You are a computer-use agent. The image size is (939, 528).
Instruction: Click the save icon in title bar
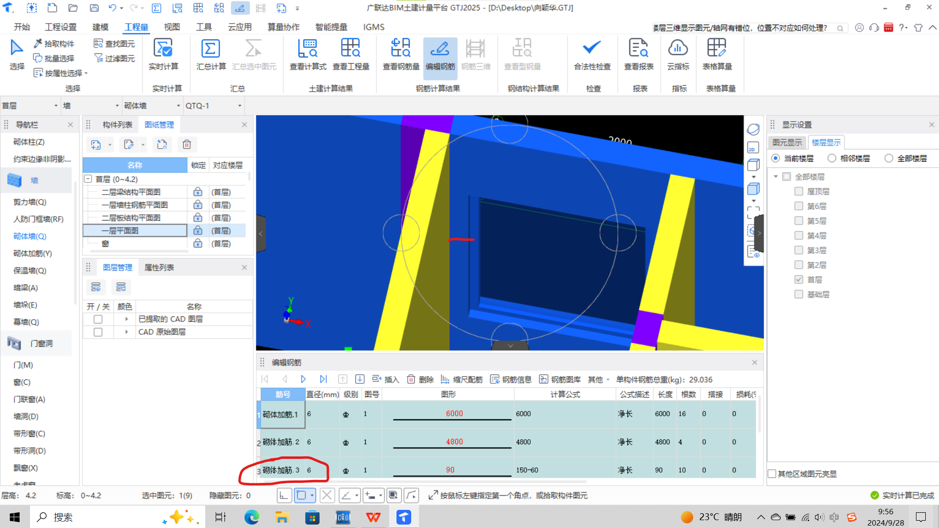coord(94,8)
